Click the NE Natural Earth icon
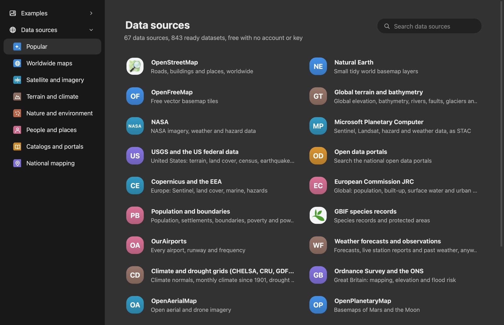Viewport: 504px width, 325px height. tap(318, 66)
